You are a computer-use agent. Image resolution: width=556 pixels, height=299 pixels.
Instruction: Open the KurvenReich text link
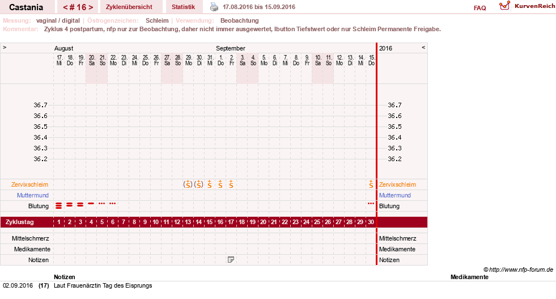(534, 6)
